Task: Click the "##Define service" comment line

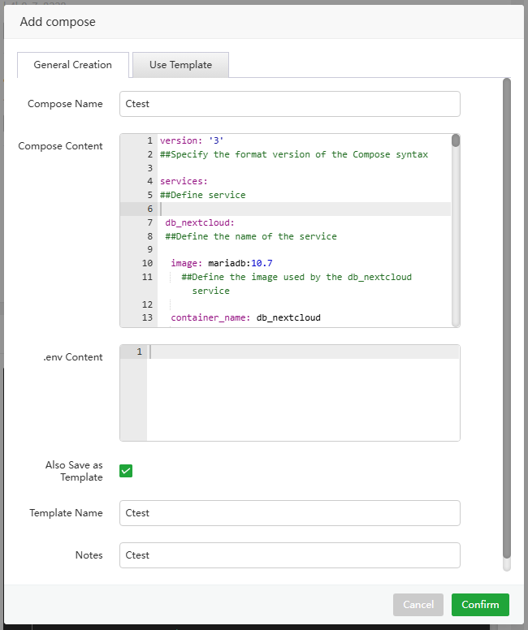Action: [x=203, y=195]
